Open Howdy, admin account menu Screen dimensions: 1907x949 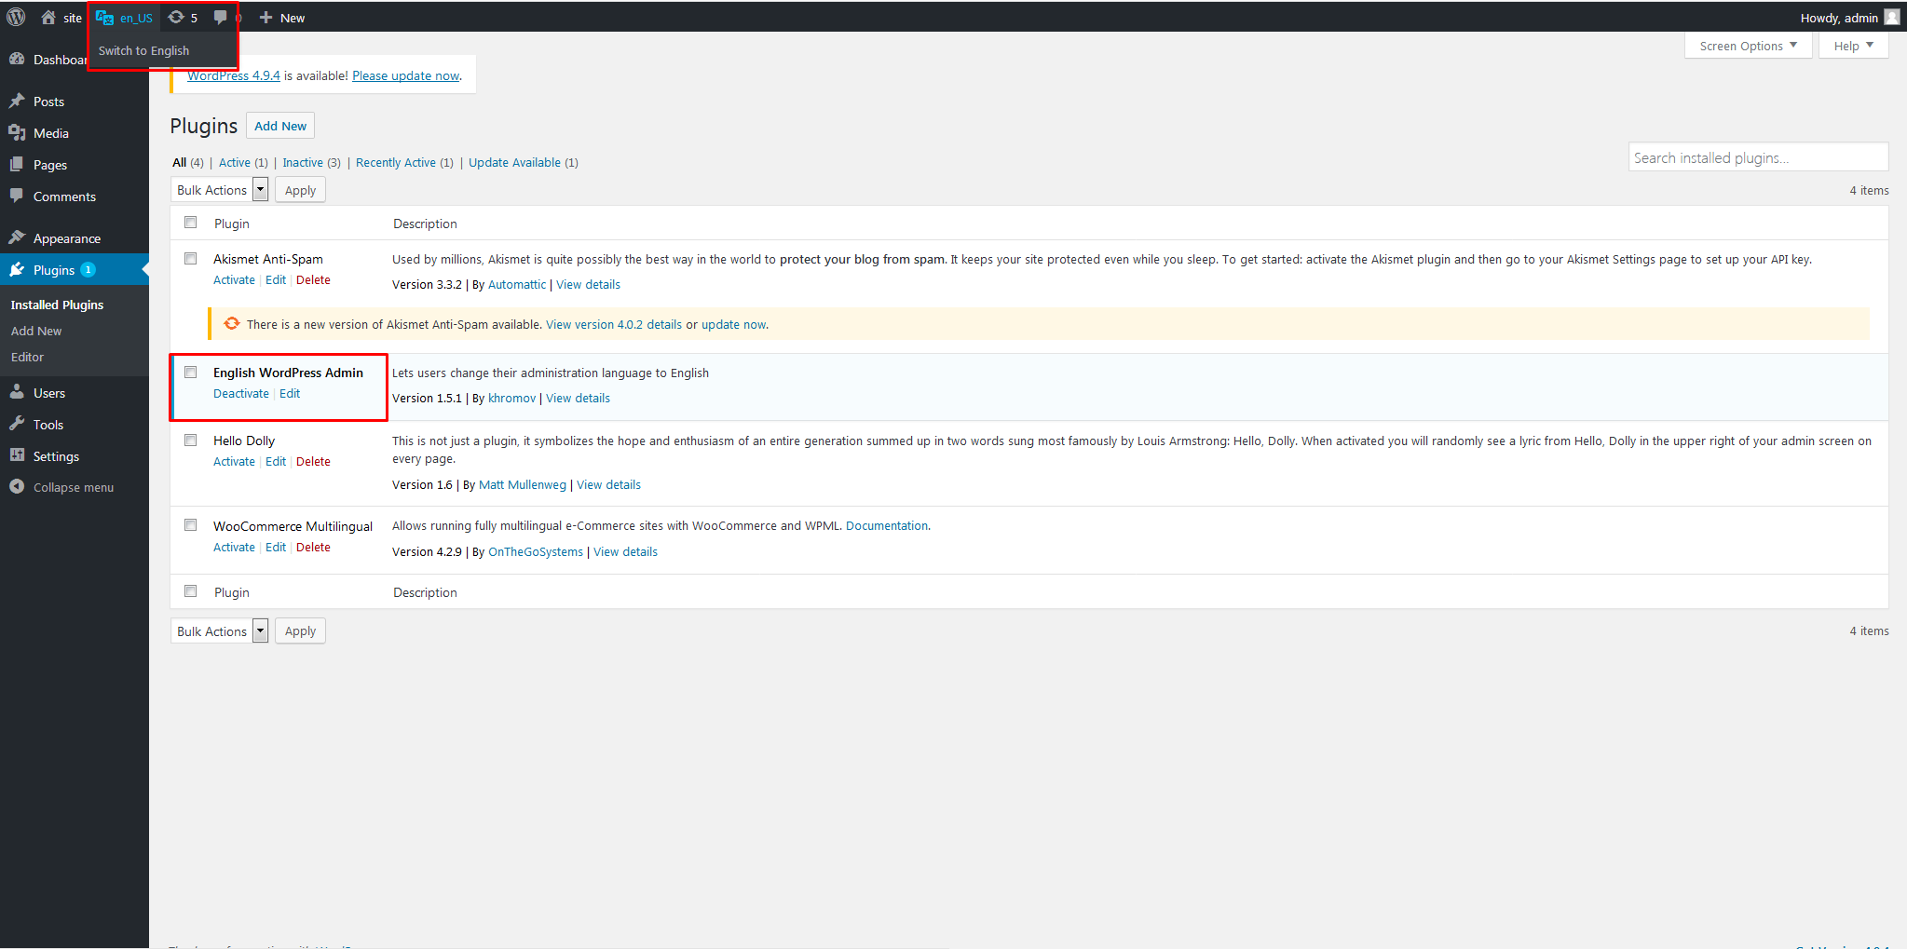pyautogui.click(x=1849, y=18)
